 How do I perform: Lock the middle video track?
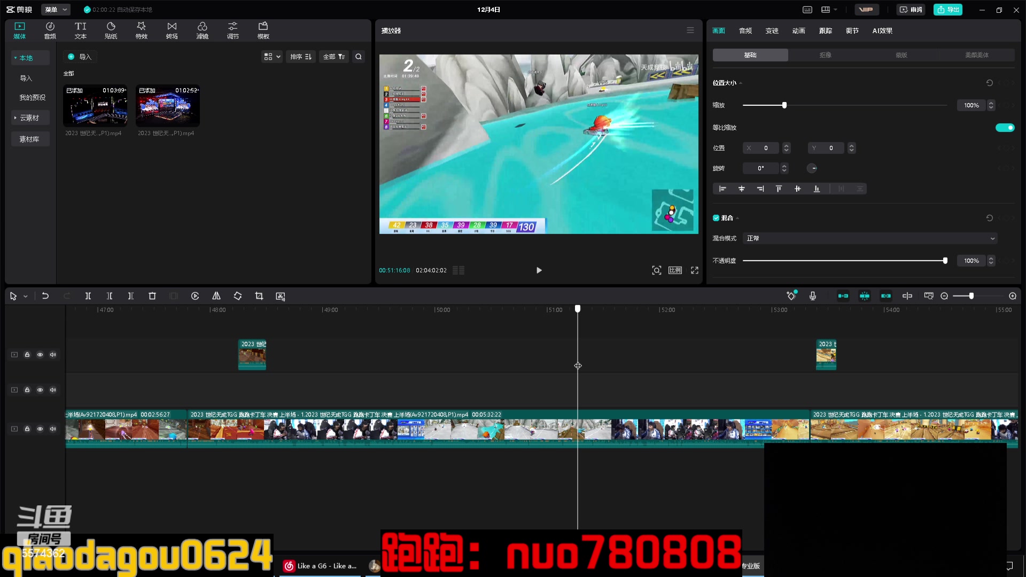(27, 390)
